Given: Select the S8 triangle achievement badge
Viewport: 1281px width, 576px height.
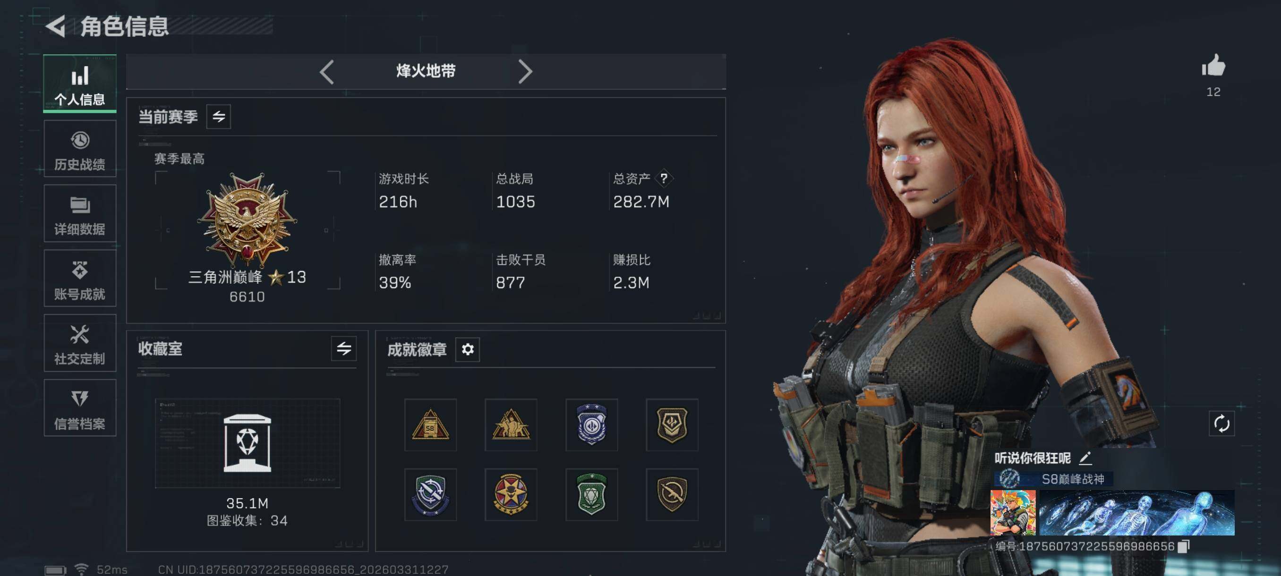Looking at the screenshot, I should [x=431, y=424].
